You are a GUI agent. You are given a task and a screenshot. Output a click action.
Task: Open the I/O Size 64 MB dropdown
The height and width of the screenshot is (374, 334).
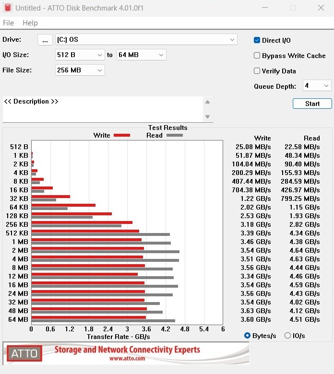pos(142,55)
